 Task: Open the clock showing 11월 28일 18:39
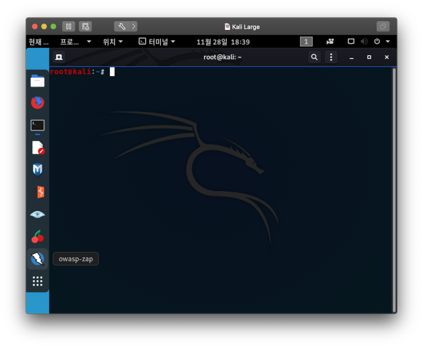(x=223, y=42)
